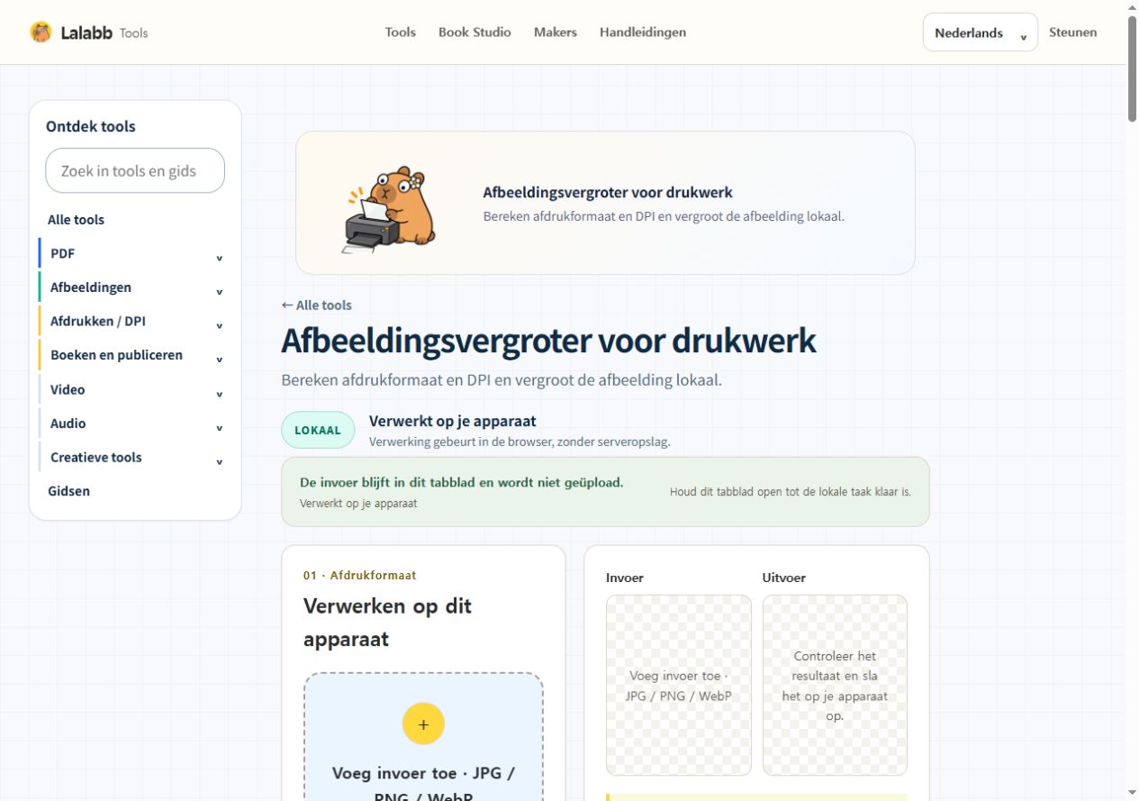This screenshot has height=801, width=1139.
Task: Open the Gidsen sidebar link
Action: (x=68, y=491)
